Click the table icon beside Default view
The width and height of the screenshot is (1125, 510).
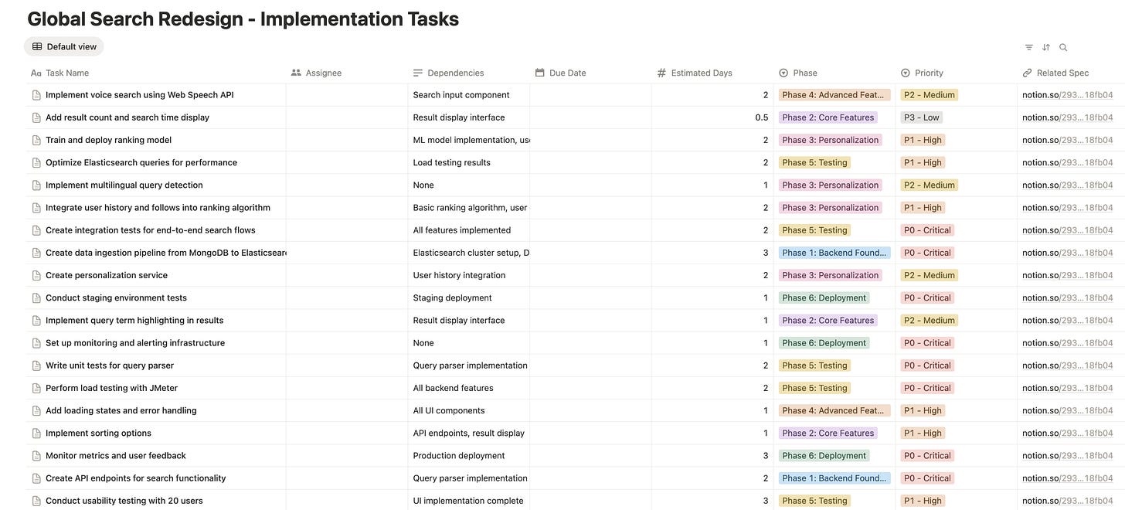tap(36, 46)
